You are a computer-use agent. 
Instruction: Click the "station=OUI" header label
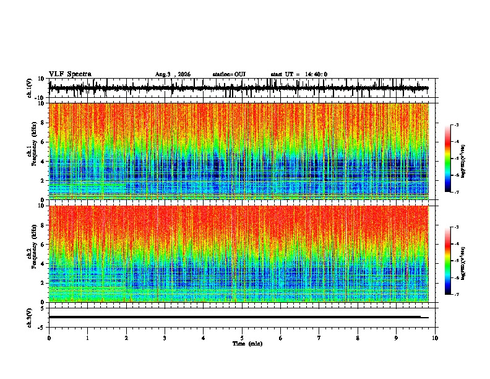click(x=229, y=74)
